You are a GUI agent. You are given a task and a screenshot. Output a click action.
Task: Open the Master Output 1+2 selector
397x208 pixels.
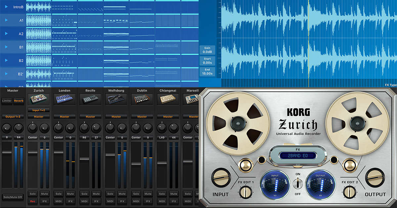point(13,117)
